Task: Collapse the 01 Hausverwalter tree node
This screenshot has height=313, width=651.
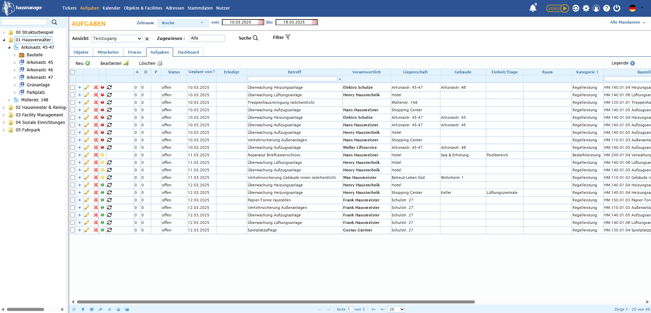Action: click(4, 40)
